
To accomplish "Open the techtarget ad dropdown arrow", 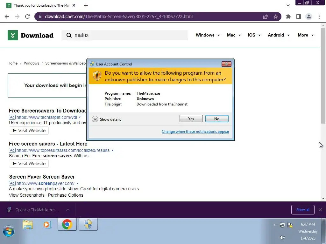I will click(80, 117).
